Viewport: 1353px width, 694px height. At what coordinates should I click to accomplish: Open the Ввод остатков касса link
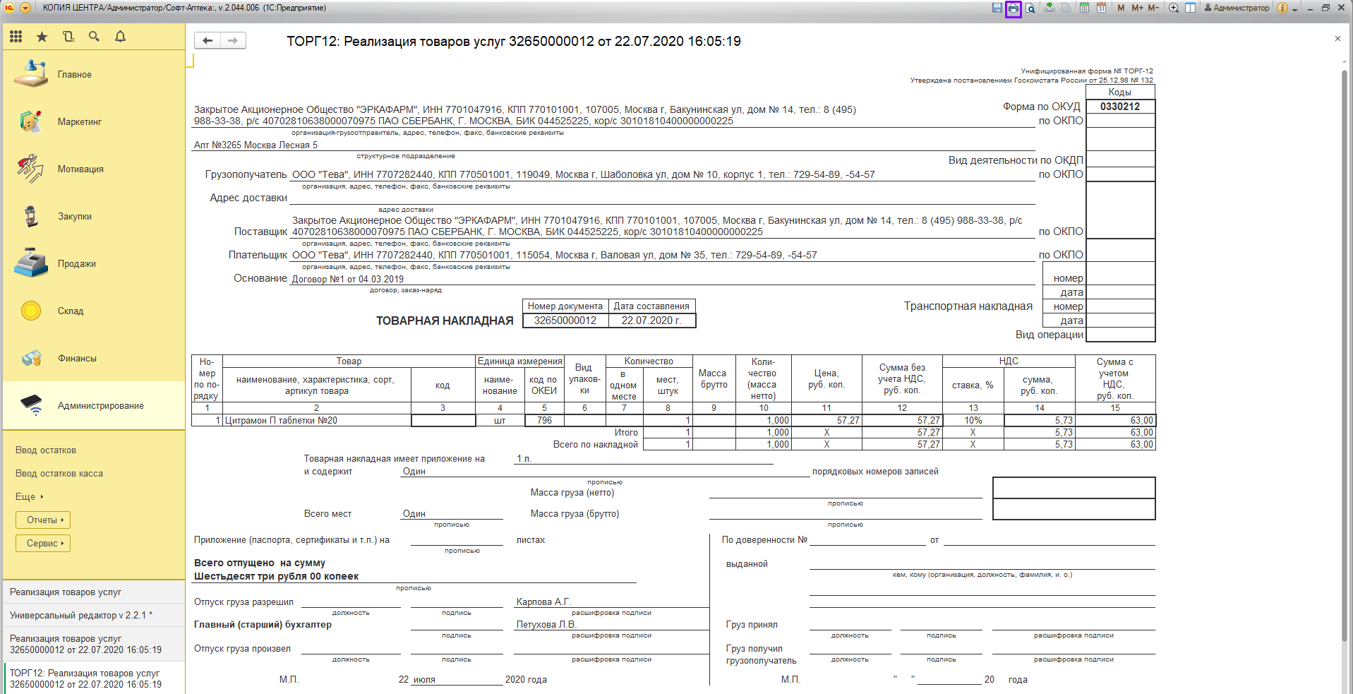pos(59,474)
